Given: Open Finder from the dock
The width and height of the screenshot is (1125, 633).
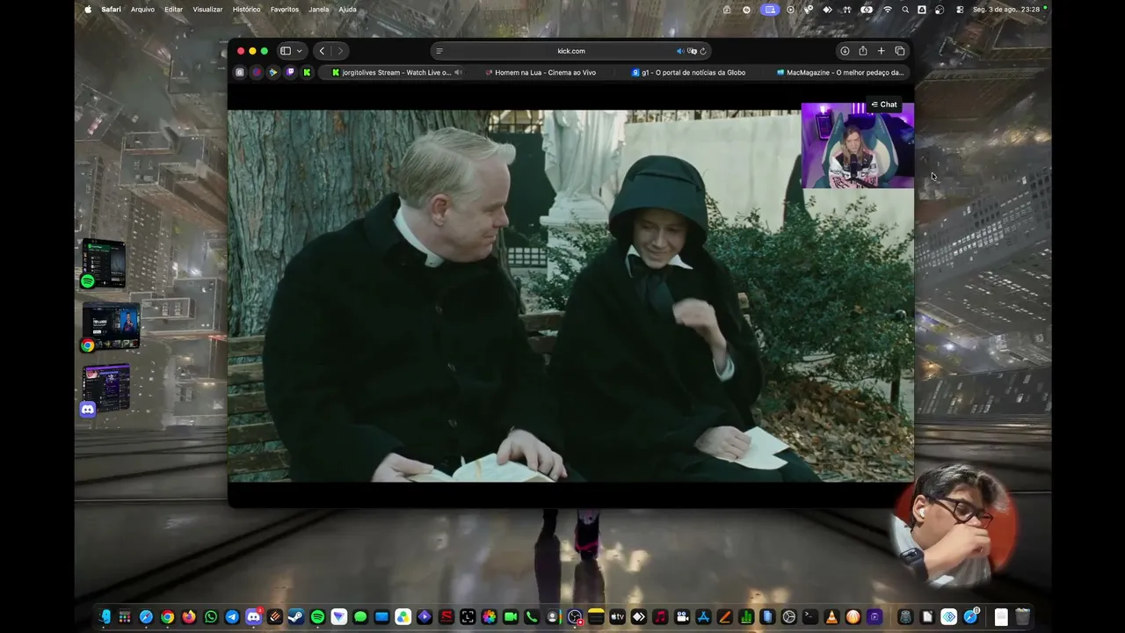Looking at the screenshot, I should click(104, 617).
